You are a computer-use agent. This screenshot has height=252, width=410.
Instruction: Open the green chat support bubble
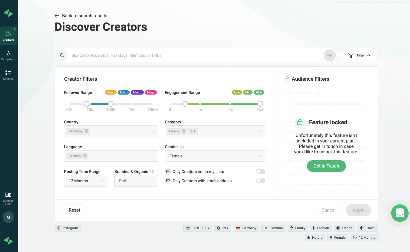click(400, 213)
